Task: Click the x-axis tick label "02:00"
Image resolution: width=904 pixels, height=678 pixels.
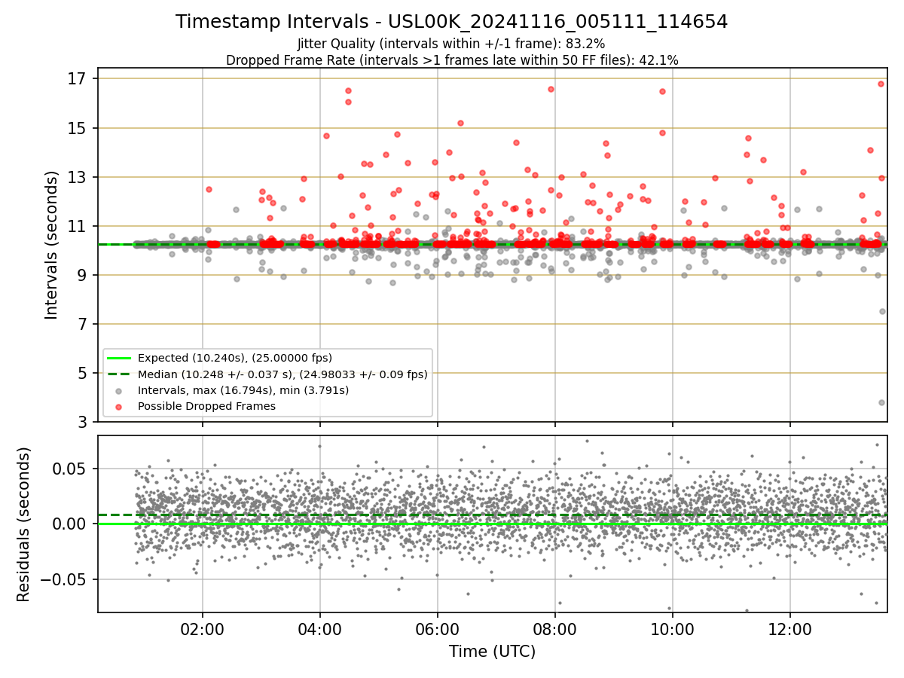Action: tap(202, 628)
